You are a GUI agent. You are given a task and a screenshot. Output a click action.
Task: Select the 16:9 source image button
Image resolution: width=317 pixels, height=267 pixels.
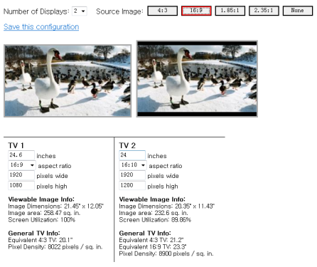(196, 11)
